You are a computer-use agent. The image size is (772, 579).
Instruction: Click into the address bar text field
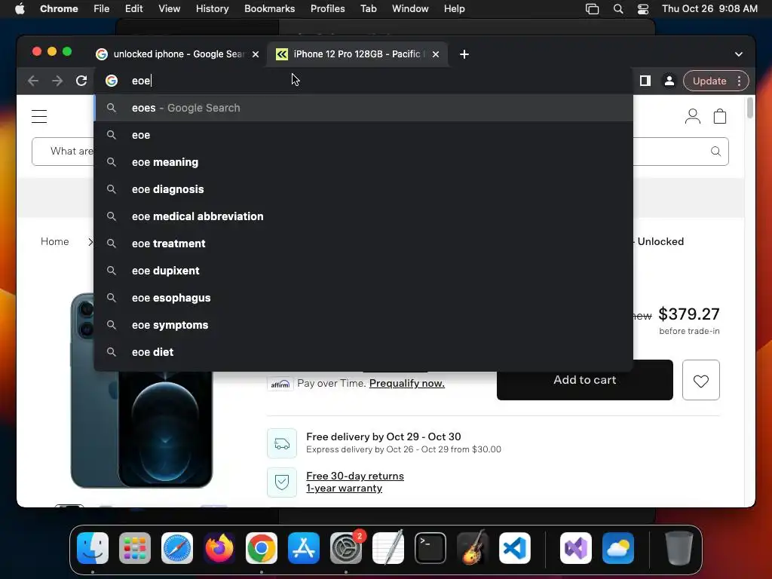[363, 81]
